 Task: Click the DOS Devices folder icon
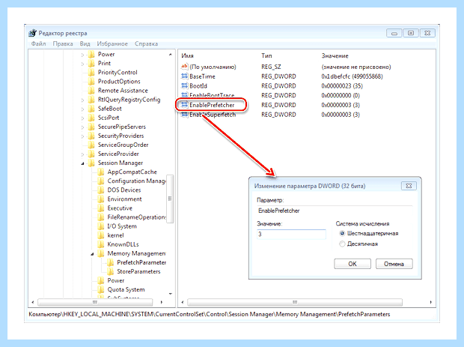coord(101,190)
